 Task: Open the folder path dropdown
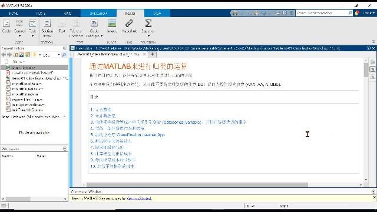[x=59, y=55]
